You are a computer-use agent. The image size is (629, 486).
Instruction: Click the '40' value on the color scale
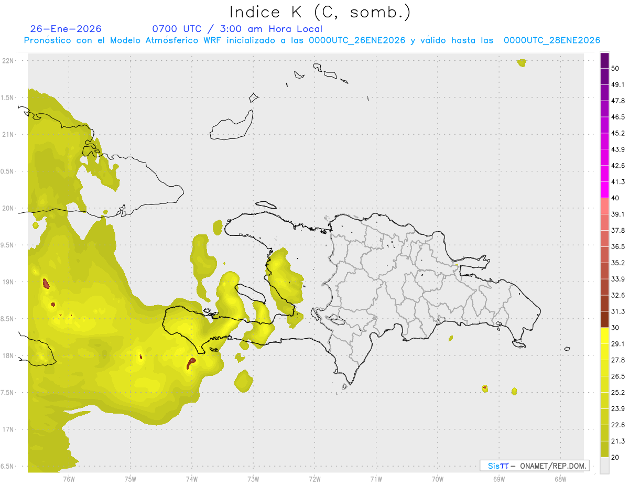[x=616, y=198]
